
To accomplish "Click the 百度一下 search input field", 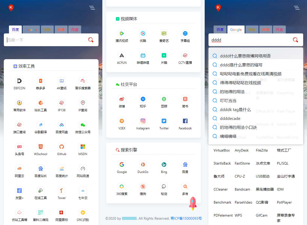I will tap(46, 40).
